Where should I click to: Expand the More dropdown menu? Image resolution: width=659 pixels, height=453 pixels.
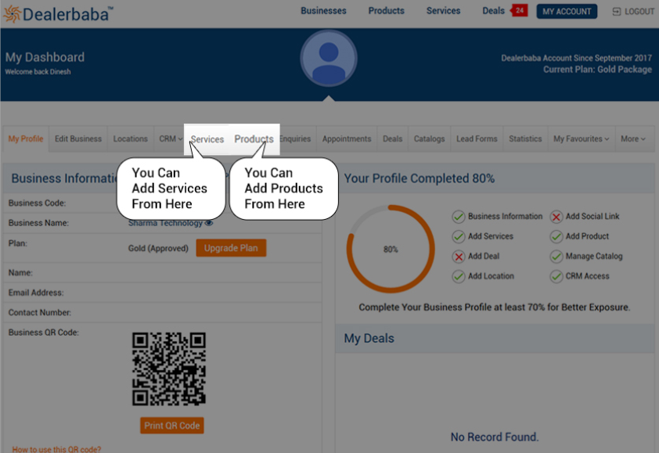[x=633, y=138]
